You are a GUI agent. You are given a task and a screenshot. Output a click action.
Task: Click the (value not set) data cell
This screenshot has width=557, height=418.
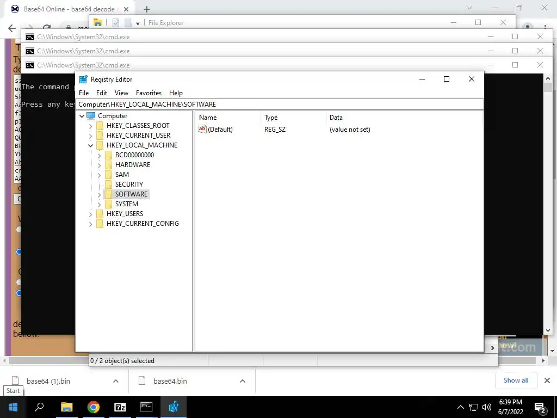coord(350,130)
